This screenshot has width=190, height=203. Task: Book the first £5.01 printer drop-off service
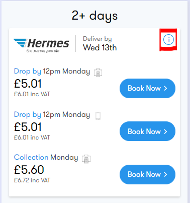[147, 88]
